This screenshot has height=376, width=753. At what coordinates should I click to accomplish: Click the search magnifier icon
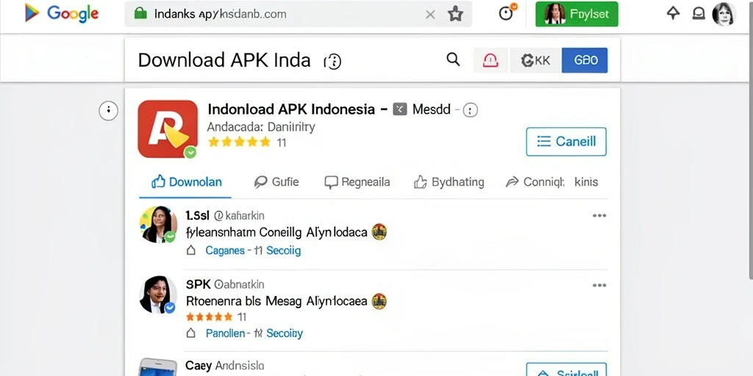[453, 59]
